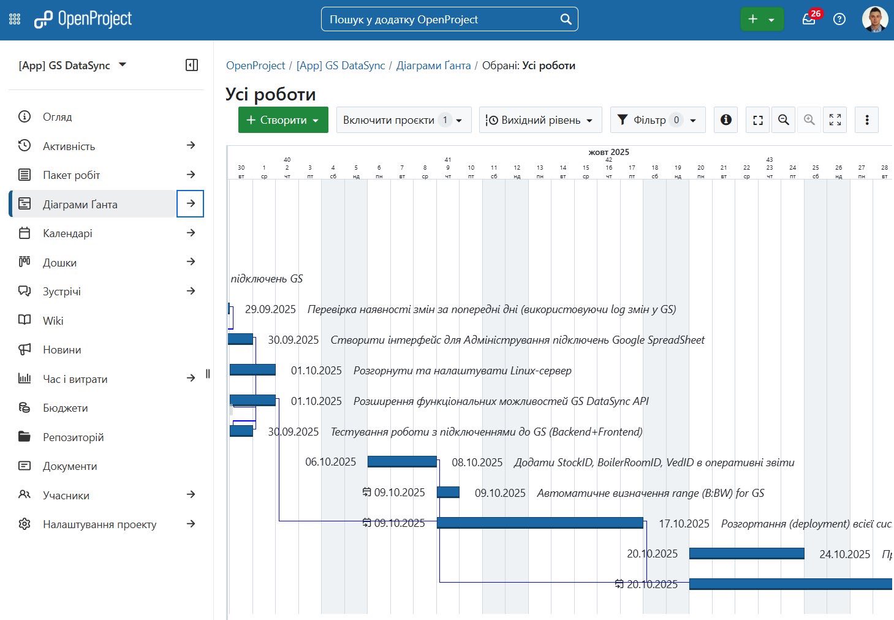Click the [App] GS DataSync breadcrumb link
The image size is (894, 620).
point(340,66)
